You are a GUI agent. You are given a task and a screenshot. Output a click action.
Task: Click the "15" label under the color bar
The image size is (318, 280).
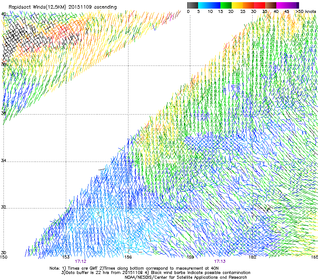[220, 12]
